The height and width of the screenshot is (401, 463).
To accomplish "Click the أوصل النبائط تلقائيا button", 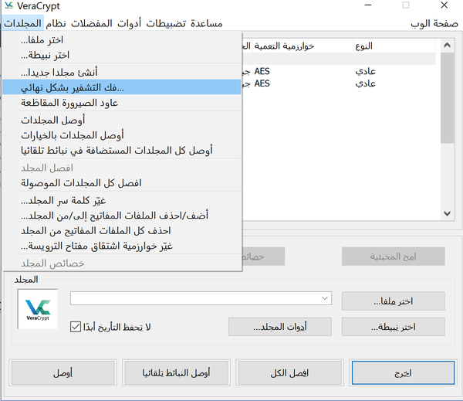I will pyautogui.click(x=176, y=372).
